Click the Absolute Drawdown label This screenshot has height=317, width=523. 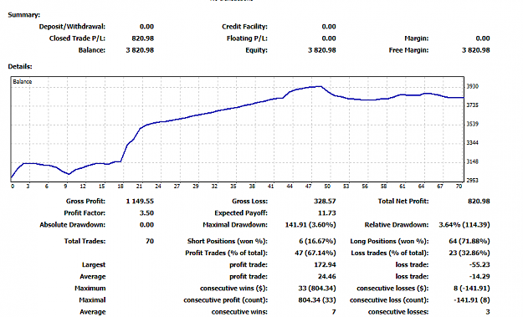pos(72,225)
